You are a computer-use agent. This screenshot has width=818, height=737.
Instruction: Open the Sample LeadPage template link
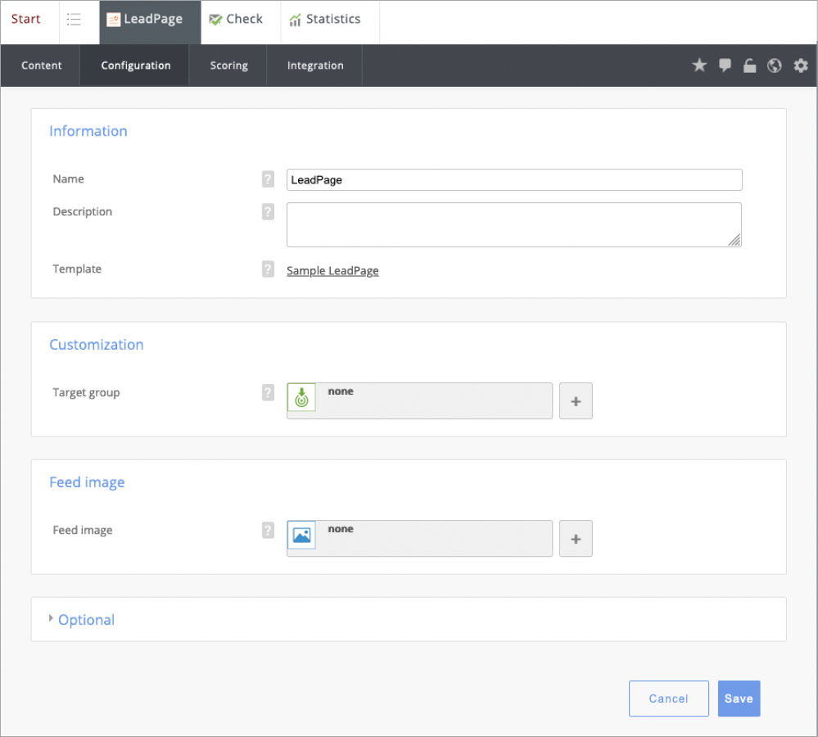click(x=332, y=271)
